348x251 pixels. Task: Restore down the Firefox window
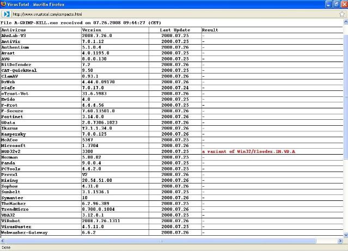[x=337, y=4]
